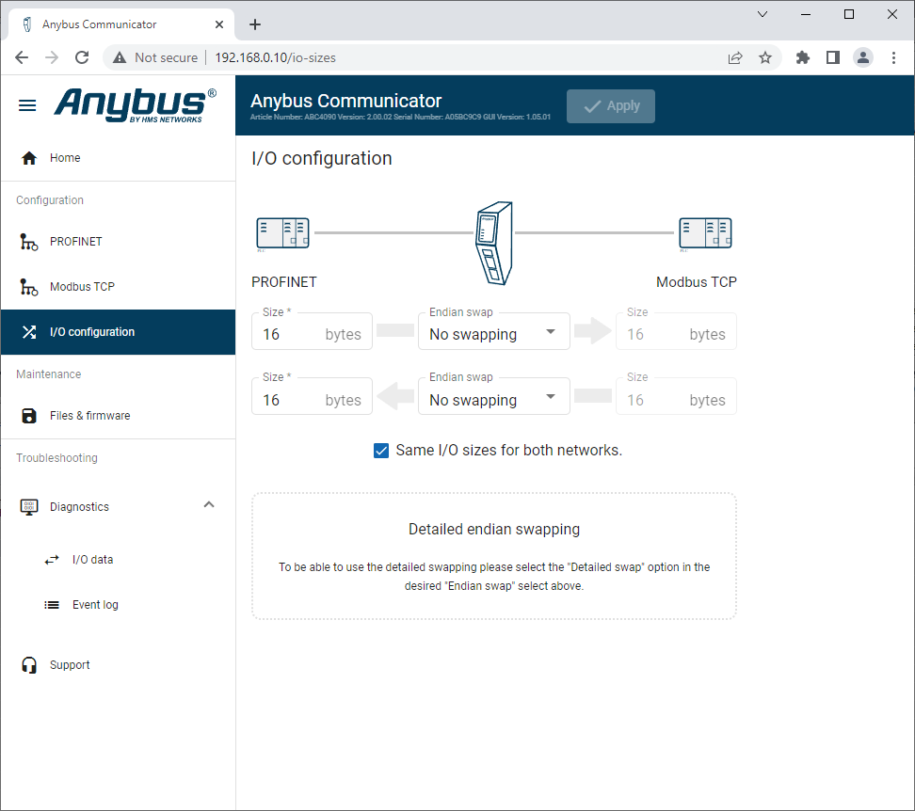Click the hamburger menu icon
Screen dimensions: 915x811
coord(27,105)
